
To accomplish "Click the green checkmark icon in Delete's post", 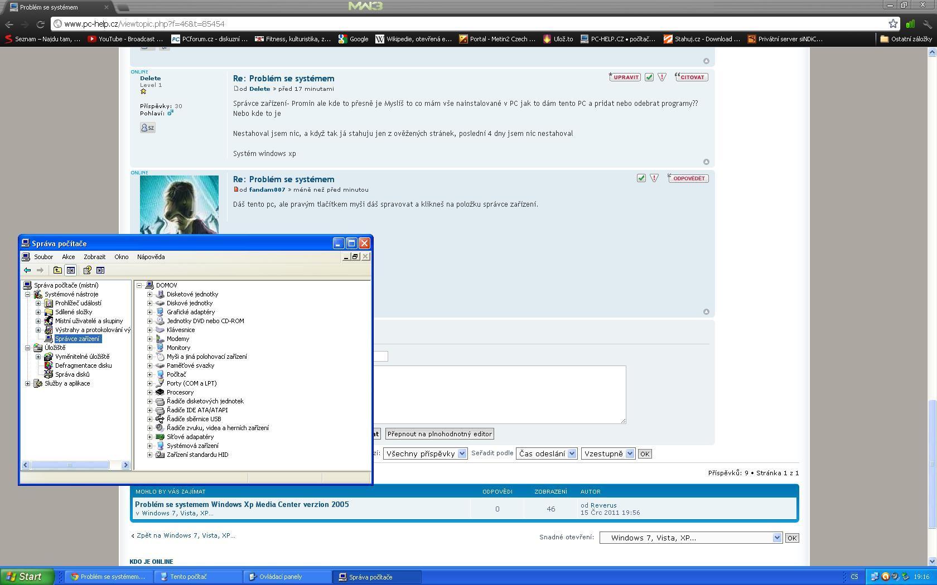I will click(x=649, y=77).
